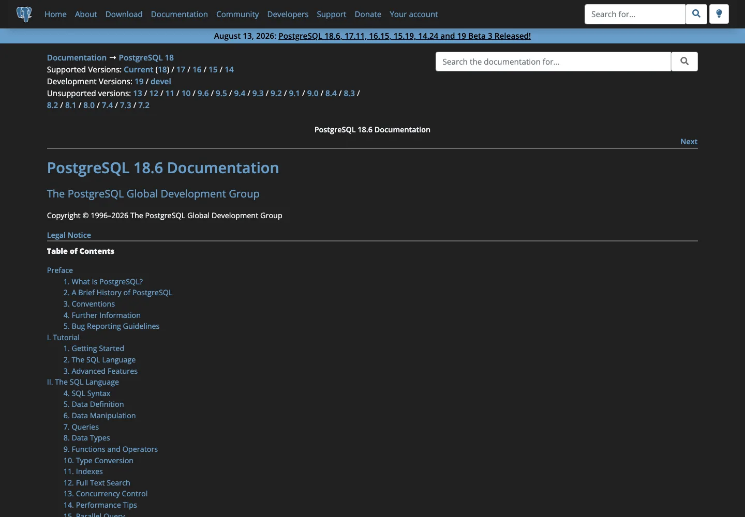Open Your account page
This screenshot has width=745, height=517.
(x=414, y=14)
